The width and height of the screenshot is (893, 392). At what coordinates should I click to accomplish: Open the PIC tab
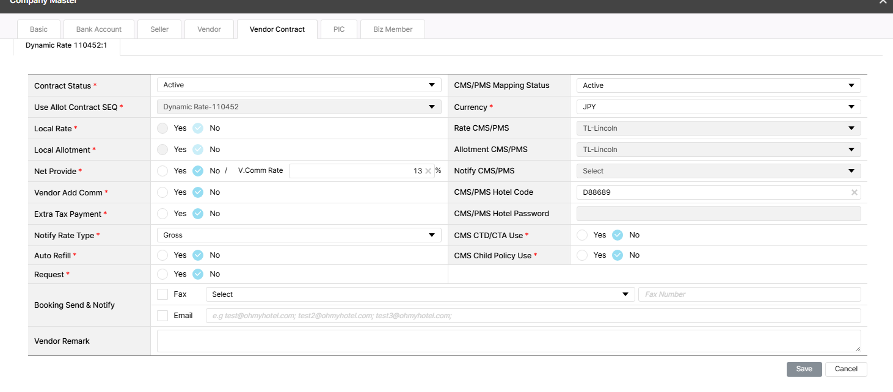[x=339, y=29]
